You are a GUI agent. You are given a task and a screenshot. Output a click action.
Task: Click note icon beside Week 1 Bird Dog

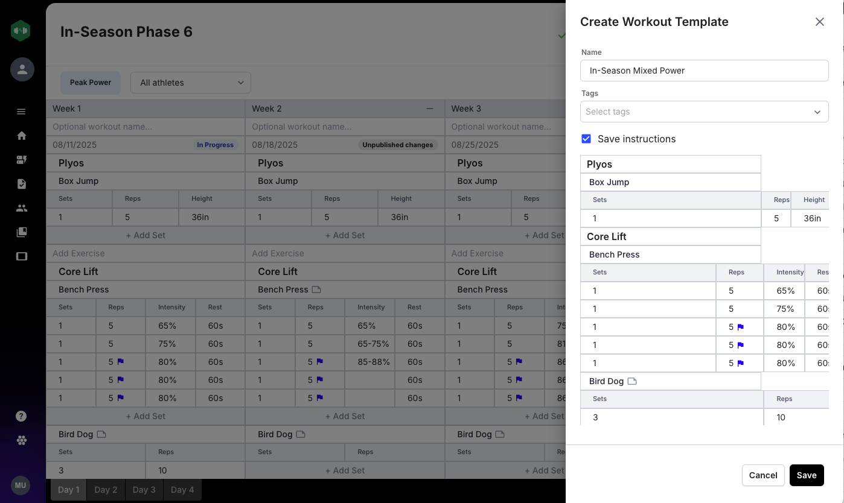point(101,434)
